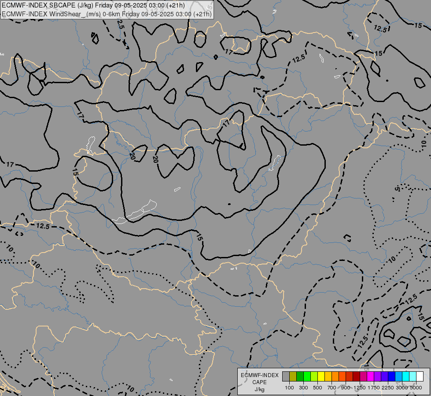
Task: Click the bright magenta legend swatch
Action: [371, 376]
